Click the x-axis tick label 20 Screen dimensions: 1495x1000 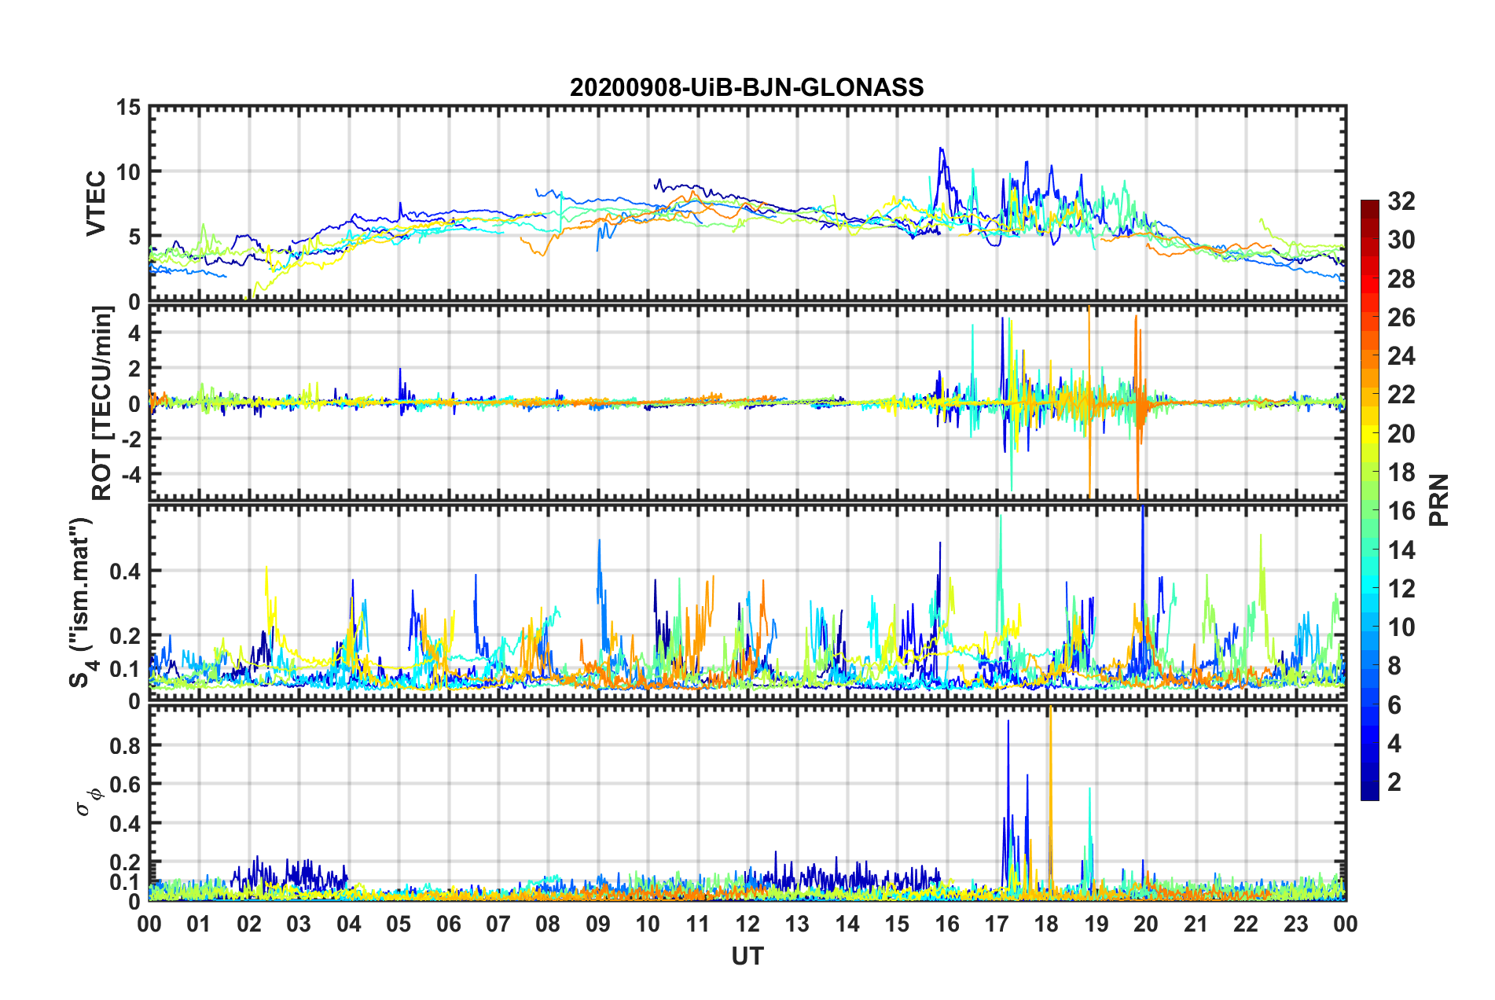[1146, 924]
